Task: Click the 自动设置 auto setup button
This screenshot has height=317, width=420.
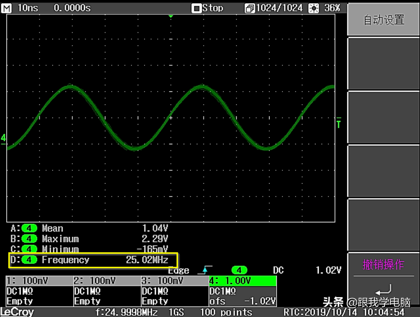Action: [383, 20]
